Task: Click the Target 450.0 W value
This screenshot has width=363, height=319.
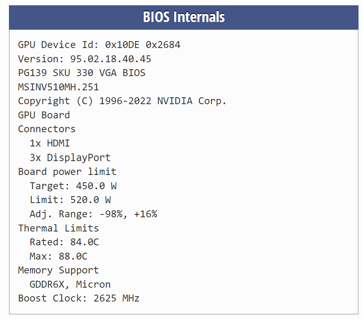Action: 73,186
